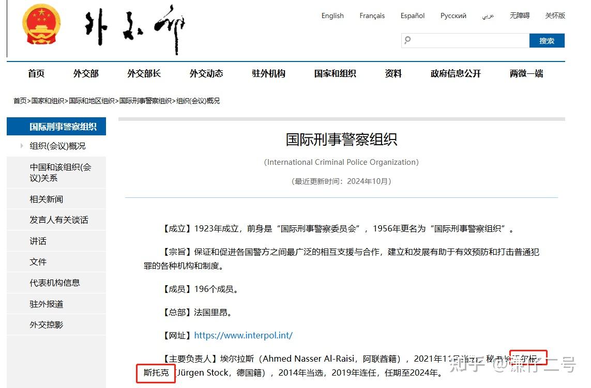The image size is (591, 388).
Task: Click the 最近更新时间 2024年10月 text
Action: pyautogui.click(x=341, y=181)
